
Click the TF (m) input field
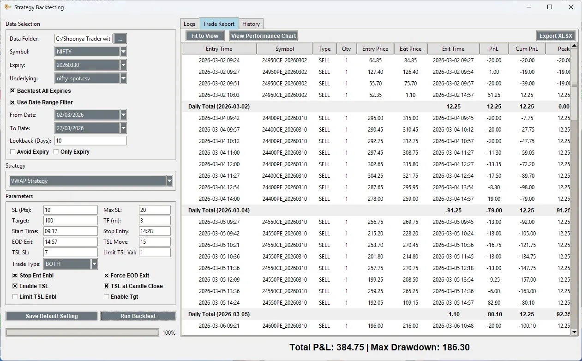[x=155, y=221]
